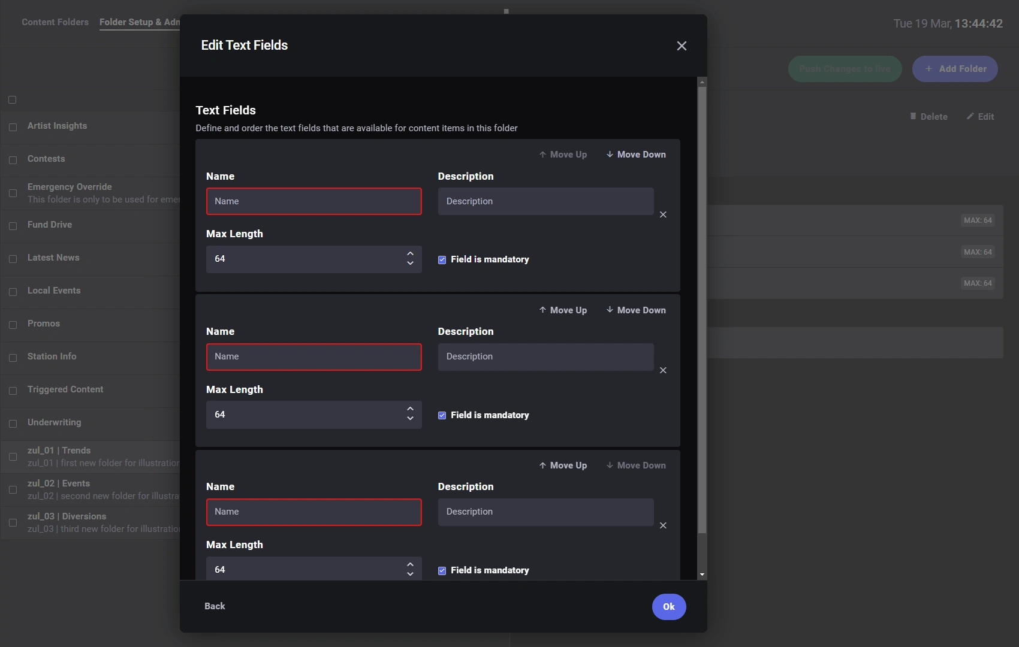Check the Underwriting folder checkbox

click(x=13, y=424)
